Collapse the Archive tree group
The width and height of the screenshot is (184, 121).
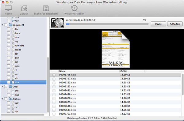(x=2, y=99)
